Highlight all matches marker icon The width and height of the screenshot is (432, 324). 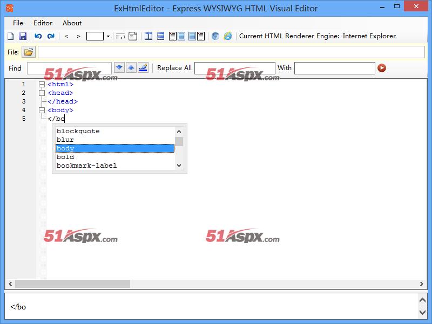coord(143,67)
